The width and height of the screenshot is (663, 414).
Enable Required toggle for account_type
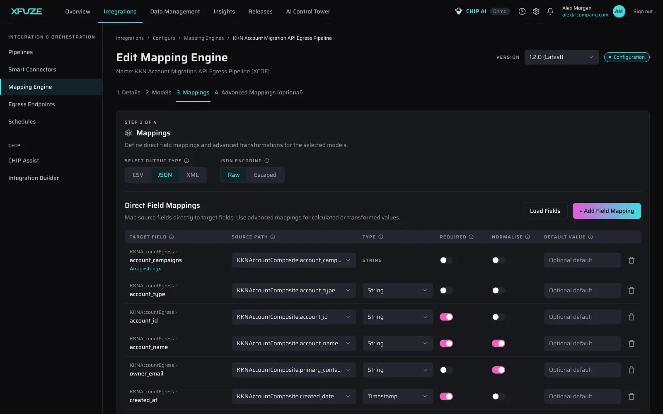(446, 291)
